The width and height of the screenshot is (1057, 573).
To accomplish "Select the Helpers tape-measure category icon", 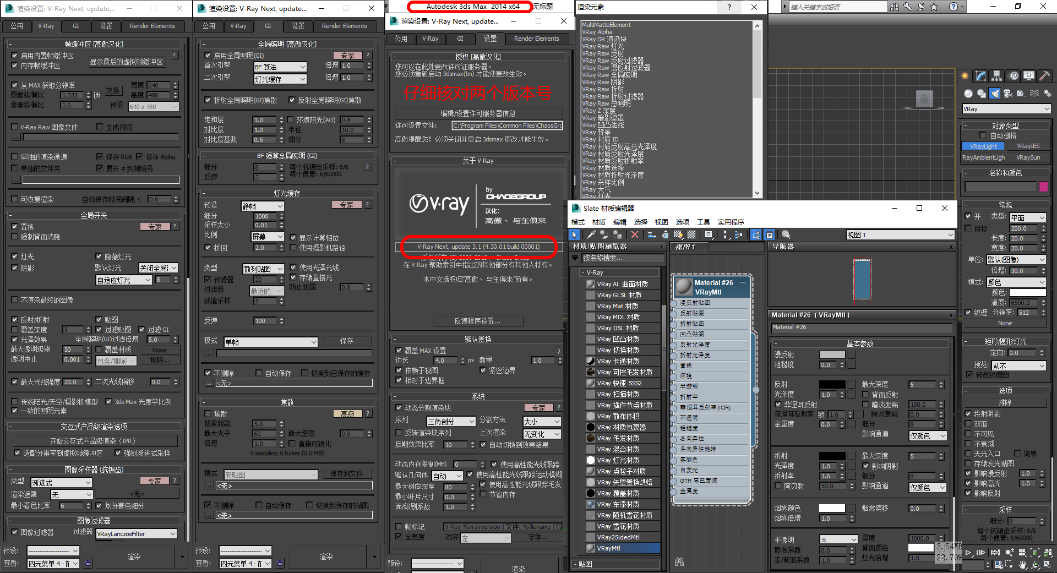I will coord(1021,94).
